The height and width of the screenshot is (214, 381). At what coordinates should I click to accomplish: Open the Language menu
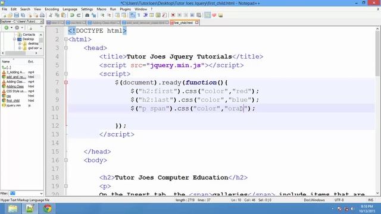point(70,10)
